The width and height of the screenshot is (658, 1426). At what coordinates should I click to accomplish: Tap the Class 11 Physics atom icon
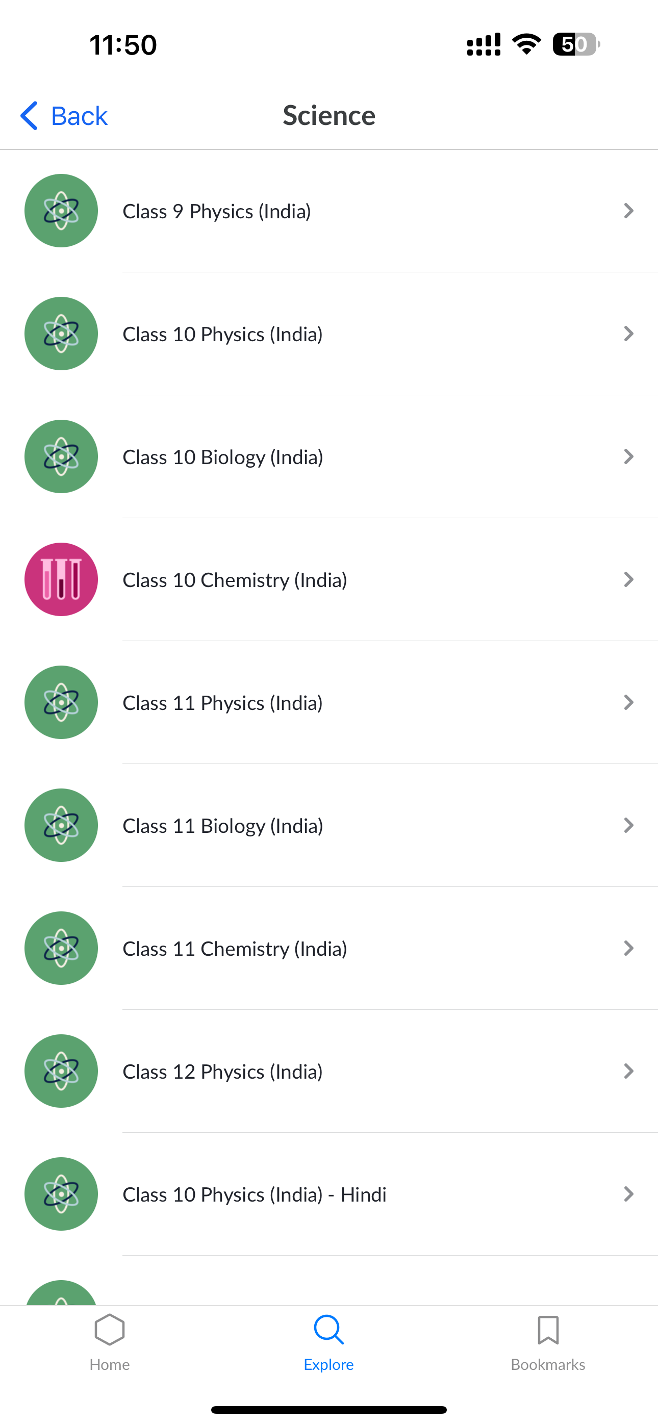[61, 702]
